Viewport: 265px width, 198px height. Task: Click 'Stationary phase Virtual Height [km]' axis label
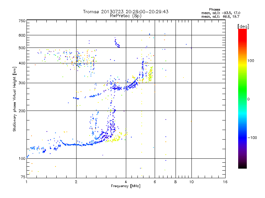click(x=15, y=99)
